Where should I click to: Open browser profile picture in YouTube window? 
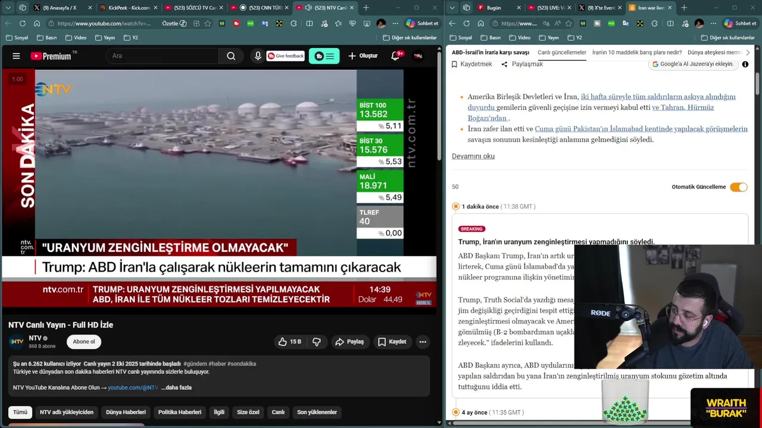tap(381, 23)
